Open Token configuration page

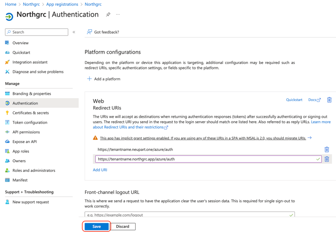(30, 123)
